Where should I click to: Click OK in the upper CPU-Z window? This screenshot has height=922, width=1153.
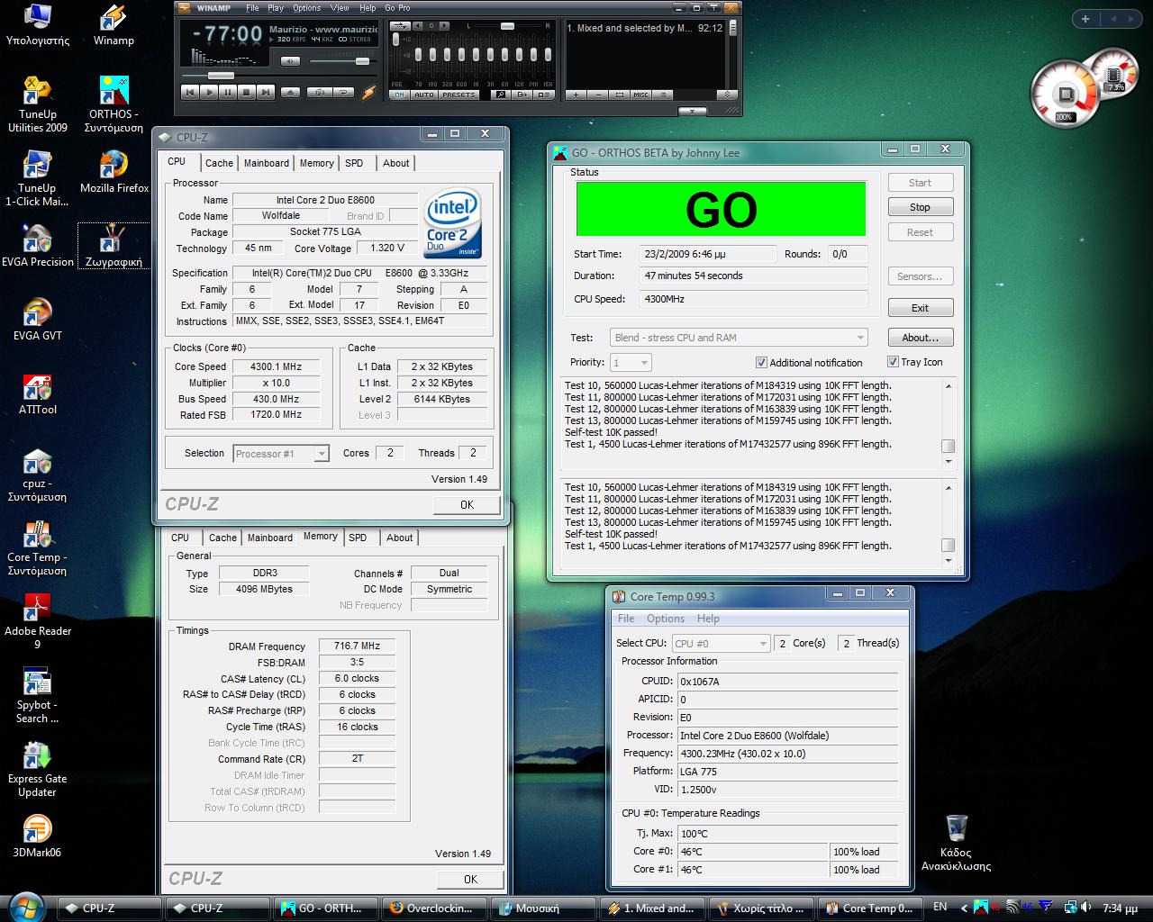pyautogui.click(x=467, y=504)
